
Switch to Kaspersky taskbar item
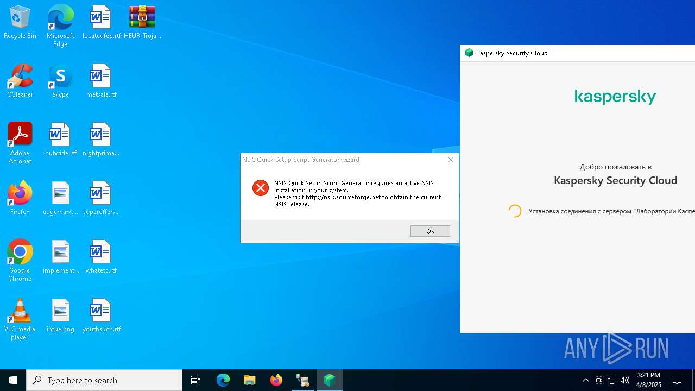(x=330, y=380)
